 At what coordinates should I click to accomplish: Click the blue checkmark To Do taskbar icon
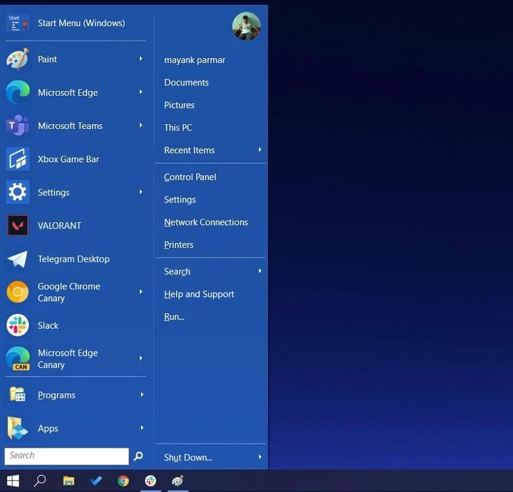pos(96,481)
